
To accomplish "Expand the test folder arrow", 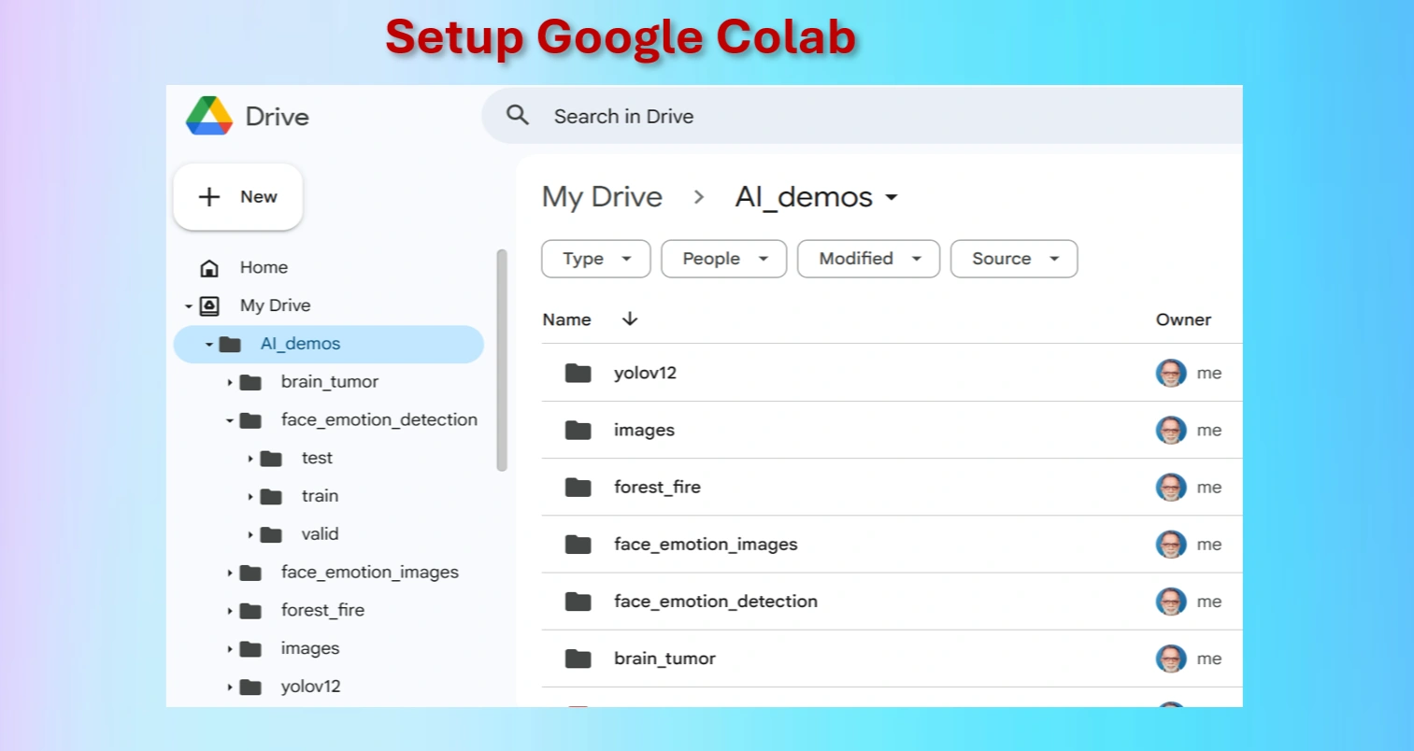I will pyautogui.click(x=250, y=459).
